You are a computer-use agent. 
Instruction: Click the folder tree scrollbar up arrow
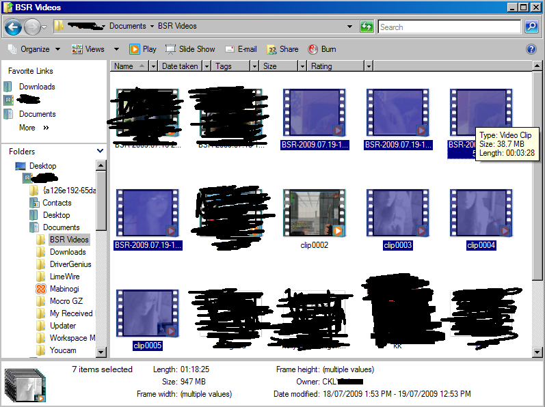click(x=101, y=165)
